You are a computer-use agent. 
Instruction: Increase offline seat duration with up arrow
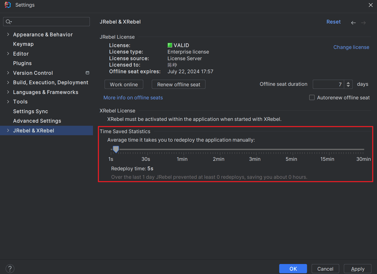[348, 82]
